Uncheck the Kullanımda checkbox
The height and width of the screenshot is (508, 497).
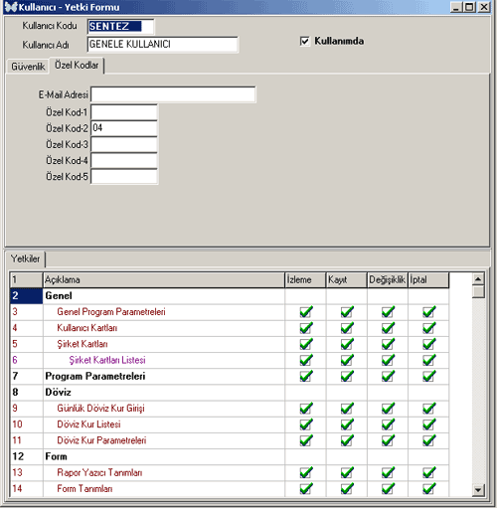(x=304, y=41)
